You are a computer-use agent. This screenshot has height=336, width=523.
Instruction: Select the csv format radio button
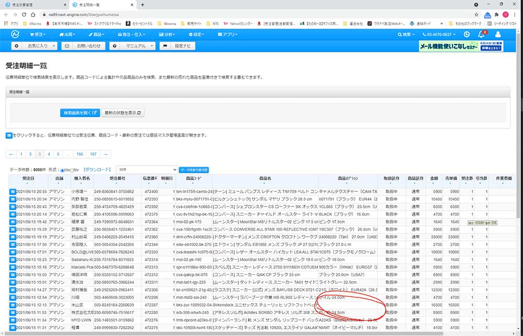pos(62,171)
